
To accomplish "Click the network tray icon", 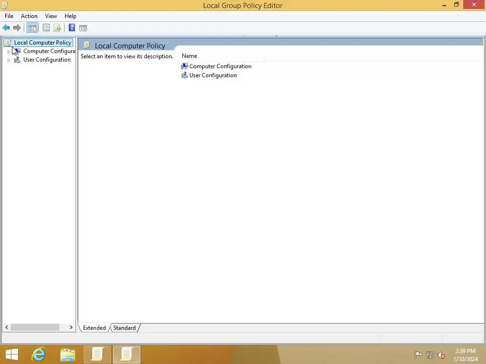I will pos(430,355).
